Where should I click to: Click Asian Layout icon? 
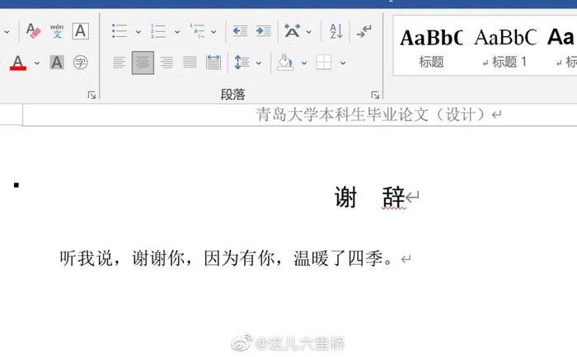click(x=292, y=31)
